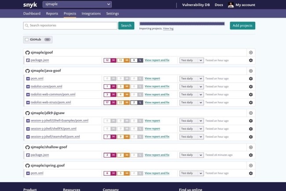
Task: Go to the Dashboard tab
Action: 32,14
